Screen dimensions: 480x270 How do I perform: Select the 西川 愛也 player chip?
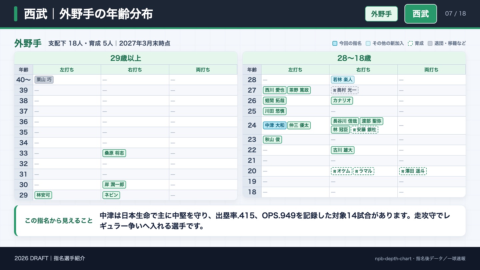[275, 90]
